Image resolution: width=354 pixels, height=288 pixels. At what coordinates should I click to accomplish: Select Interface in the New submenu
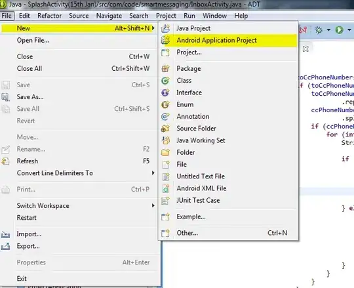click(x=229, y=93)
